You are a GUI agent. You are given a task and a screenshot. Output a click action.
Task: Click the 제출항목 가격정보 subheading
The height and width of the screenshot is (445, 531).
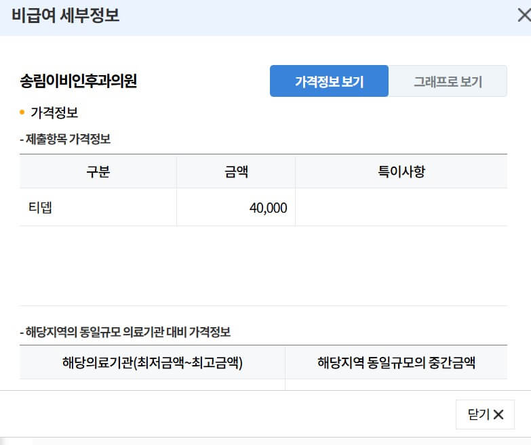pyautogui.click(x=65, y=139)
